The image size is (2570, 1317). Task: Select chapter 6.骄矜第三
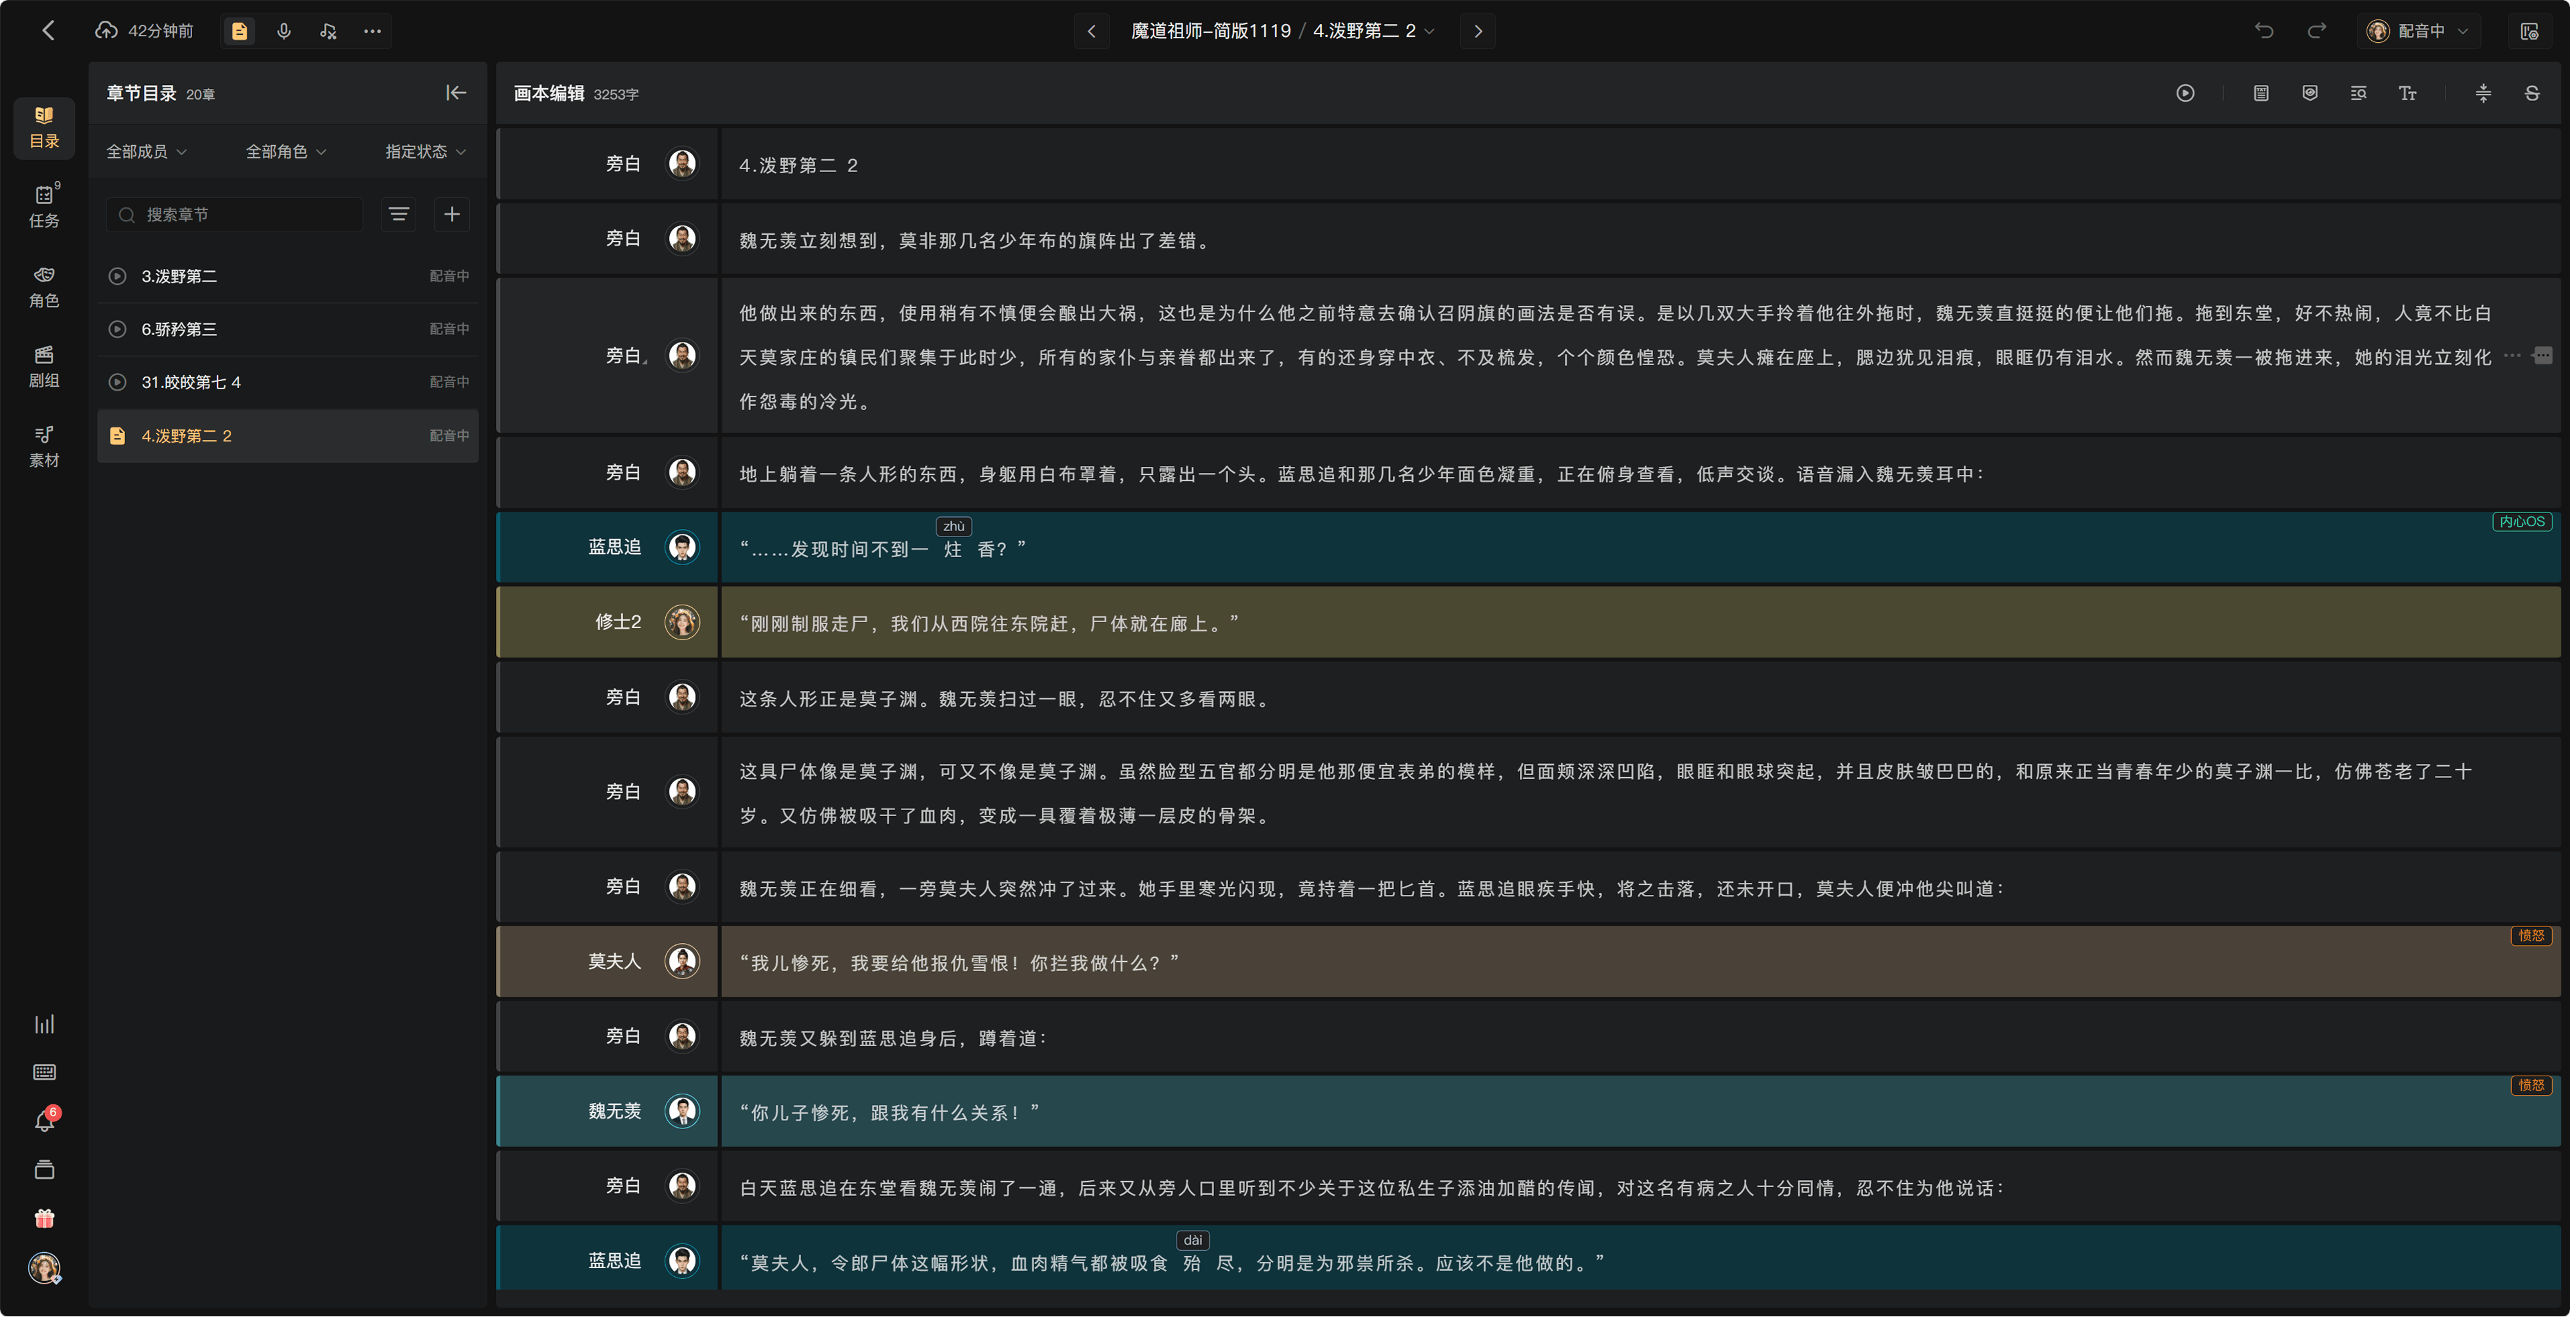[288, 329]
